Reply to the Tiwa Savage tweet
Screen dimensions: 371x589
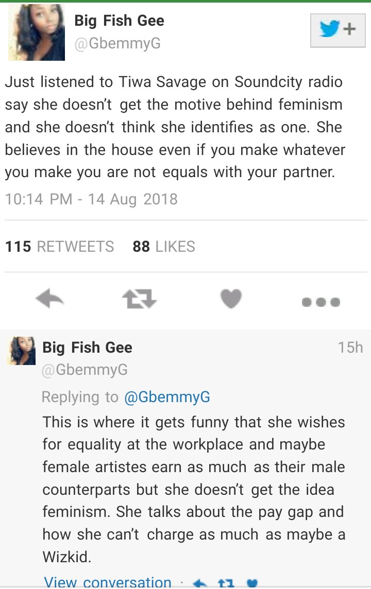point(49,299)
